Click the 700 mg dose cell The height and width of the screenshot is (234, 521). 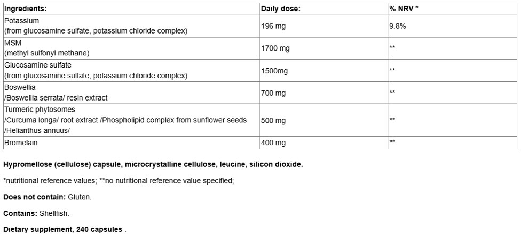273,93
